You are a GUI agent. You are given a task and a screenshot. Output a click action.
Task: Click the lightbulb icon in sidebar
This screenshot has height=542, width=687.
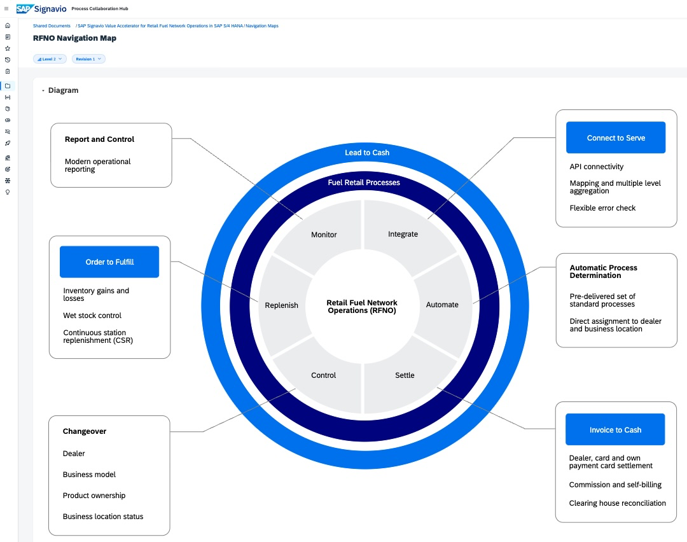[8, 191]
